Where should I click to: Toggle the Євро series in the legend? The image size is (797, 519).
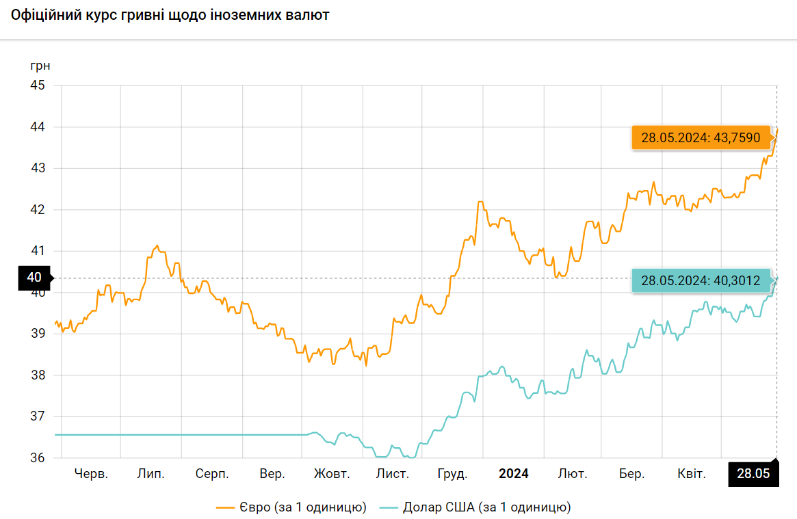302,507
